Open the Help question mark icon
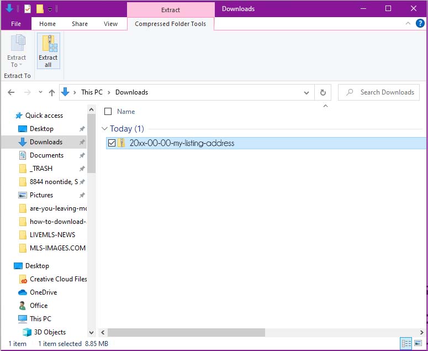The height and width of the screenshot is (351, 428). tap(420, 23)
